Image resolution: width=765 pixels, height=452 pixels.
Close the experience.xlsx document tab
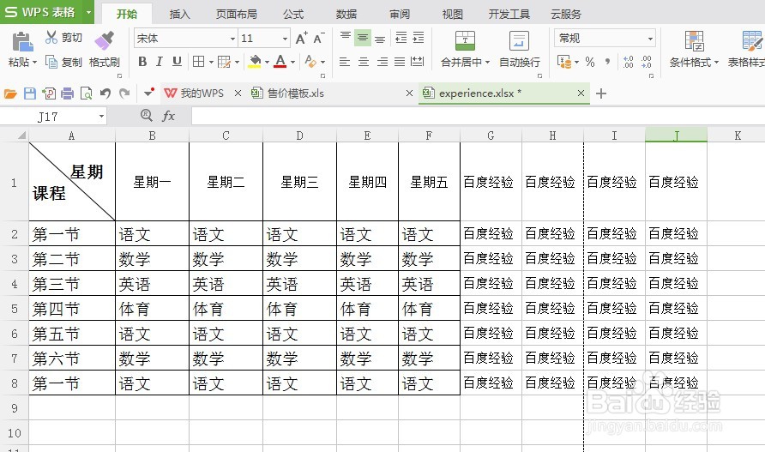[581, 93]
